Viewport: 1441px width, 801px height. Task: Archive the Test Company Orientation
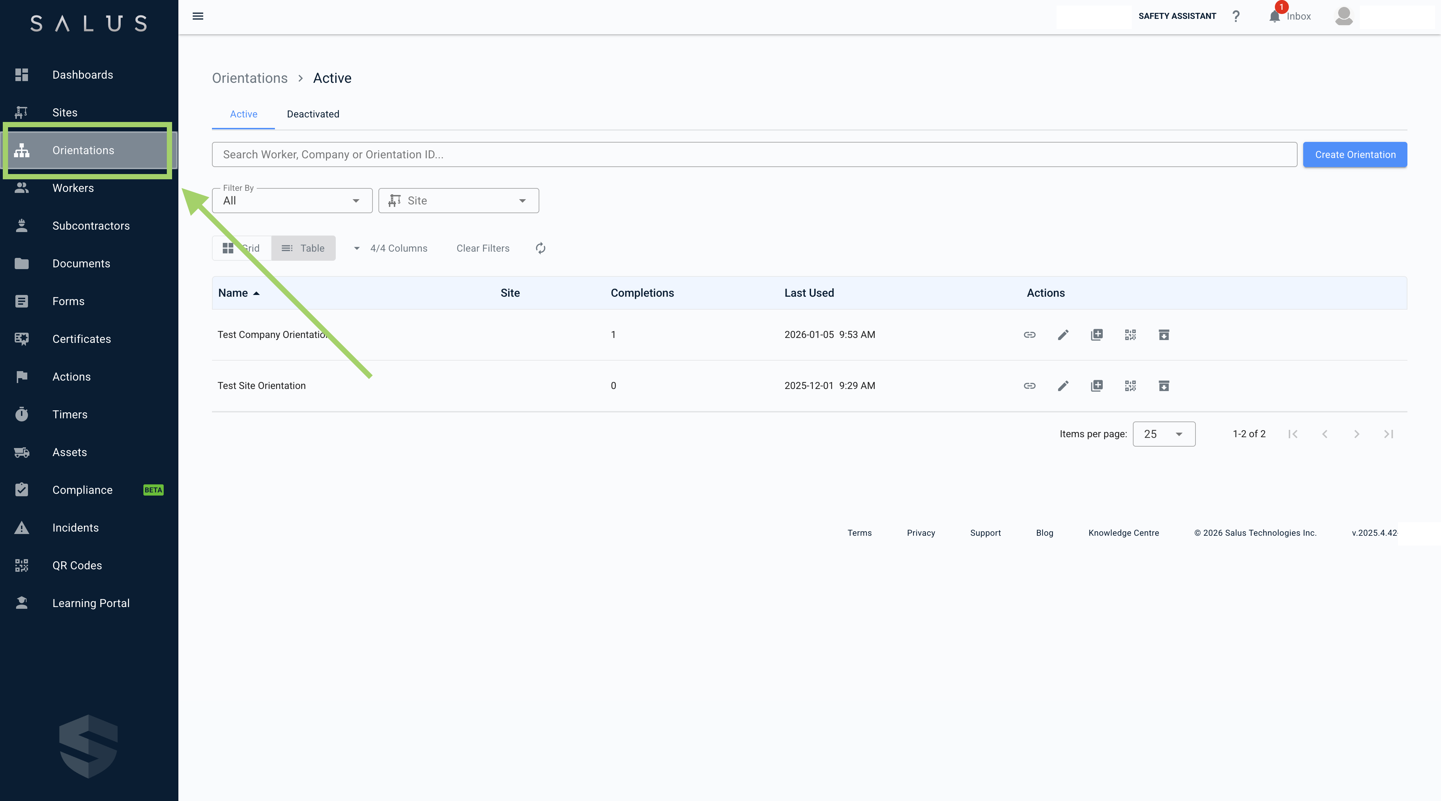tap(1164, 335)
